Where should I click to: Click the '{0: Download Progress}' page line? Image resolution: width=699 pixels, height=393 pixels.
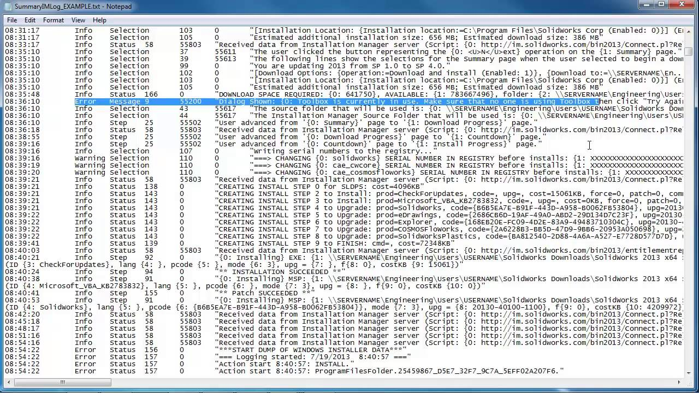[381, 137]
